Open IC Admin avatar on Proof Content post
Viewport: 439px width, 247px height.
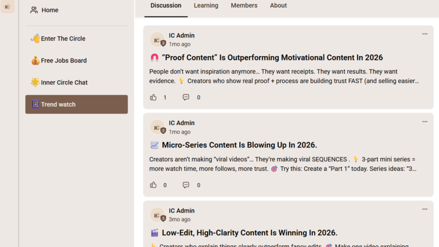click(x=157, y=40)
